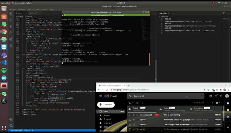Close the target.txt editor tab
This screenshot has width=231, height=133.
[169, 13]
